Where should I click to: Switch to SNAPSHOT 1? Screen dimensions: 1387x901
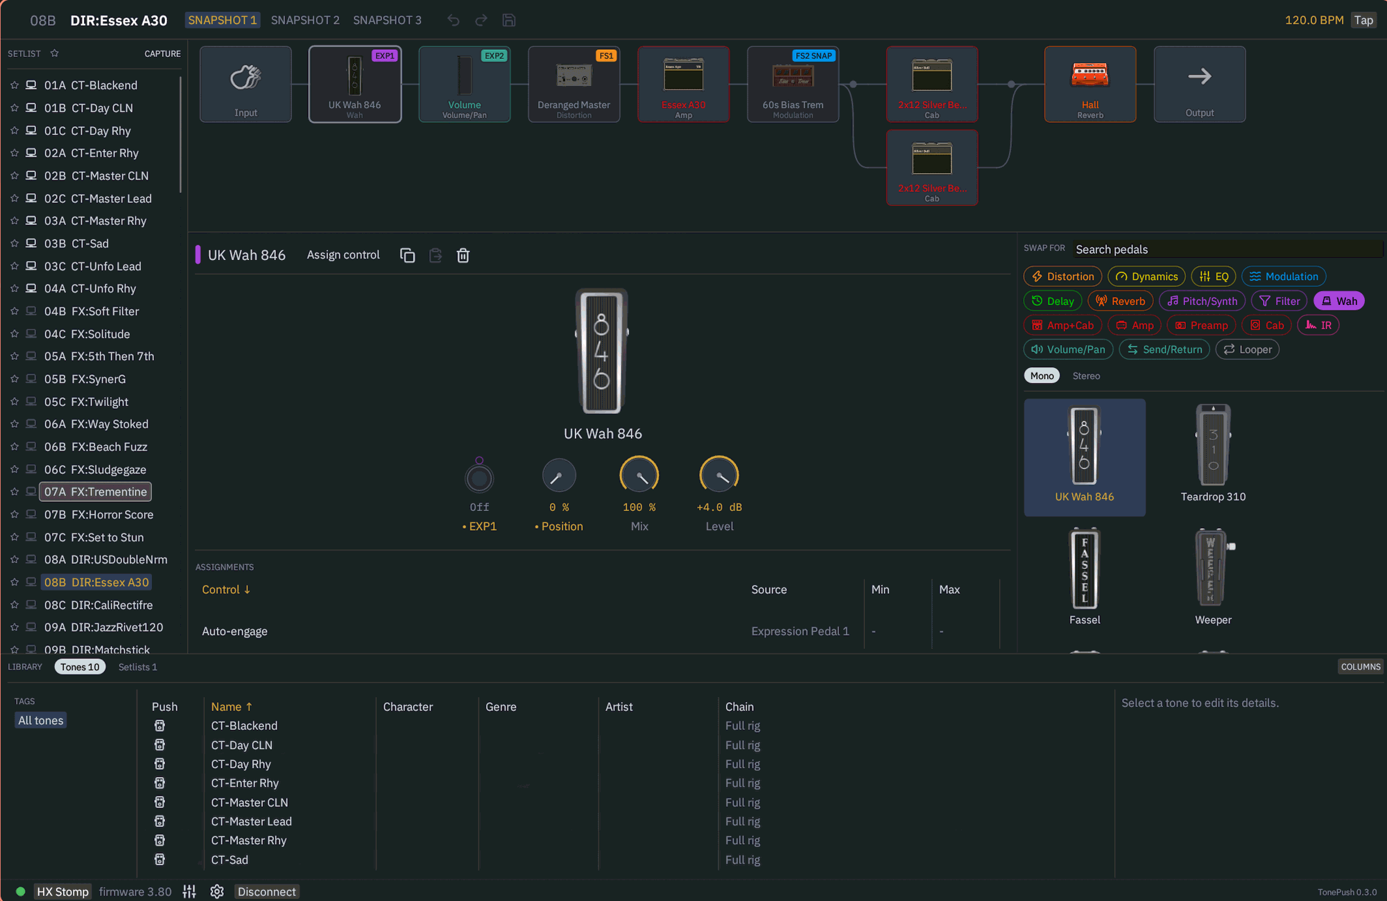[x=222, y=20]
